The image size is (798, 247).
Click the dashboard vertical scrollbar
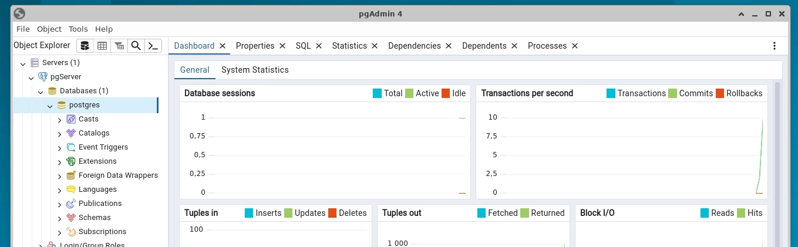click(x=778, y=164)
